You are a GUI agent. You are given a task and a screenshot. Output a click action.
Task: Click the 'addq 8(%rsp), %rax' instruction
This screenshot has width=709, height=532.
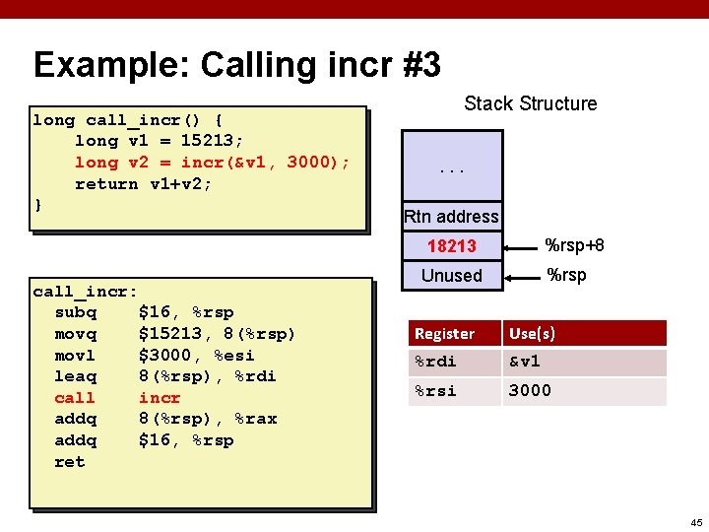[165, 419]
